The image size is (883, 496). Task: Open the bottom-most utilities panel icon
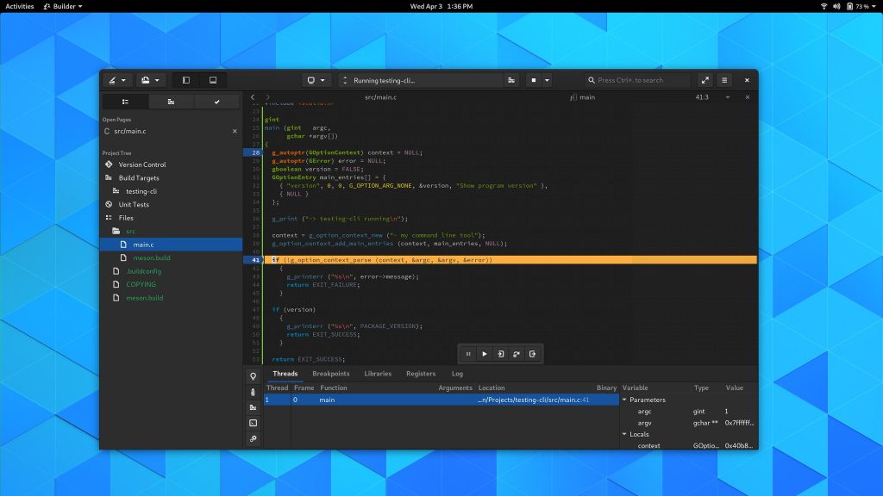click(254, 438)
